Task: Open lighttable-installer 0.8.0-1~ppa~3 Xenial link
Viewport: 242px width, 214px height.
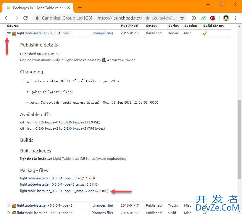Action: 45,33
